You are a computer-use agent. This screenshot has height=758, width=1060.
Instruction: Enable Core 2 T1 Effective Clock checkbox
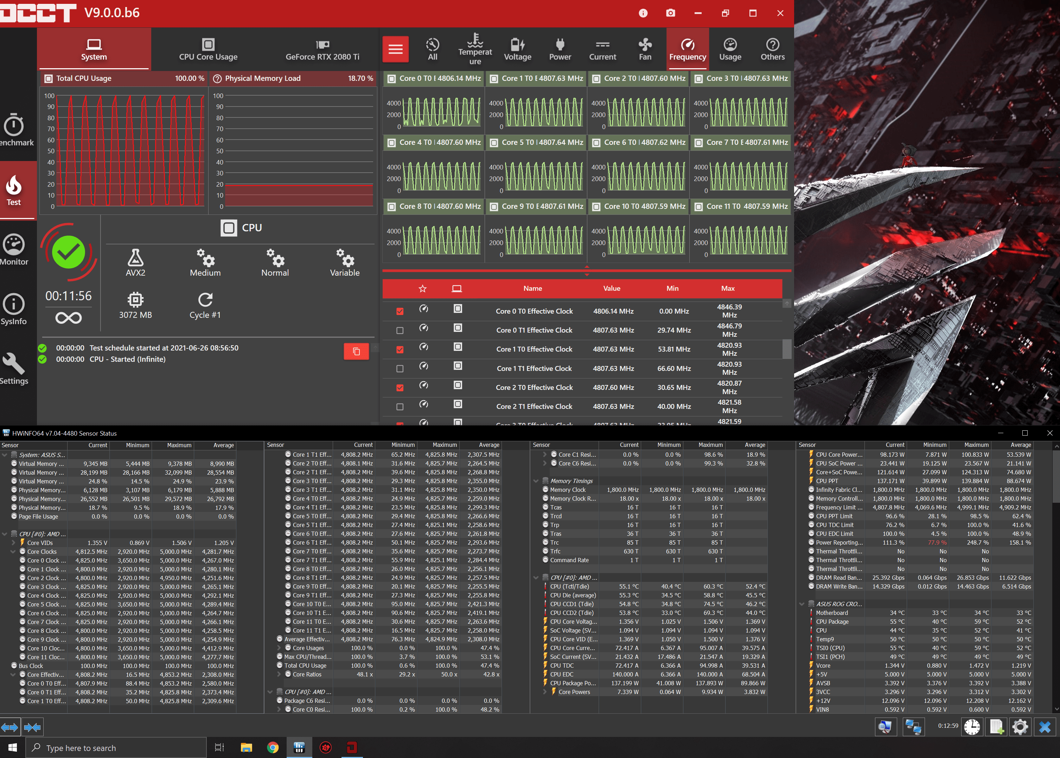tap(400, 407)
